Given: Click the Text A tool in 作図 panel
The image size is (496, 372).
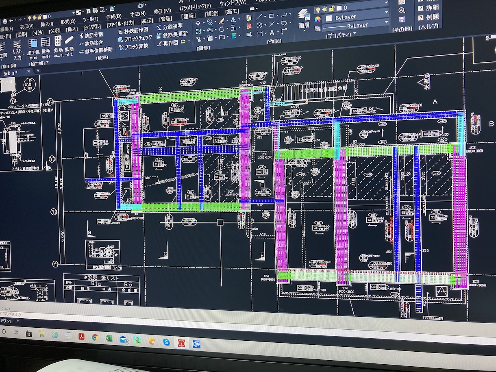Looking at the screenshot, I should point(272,33).
